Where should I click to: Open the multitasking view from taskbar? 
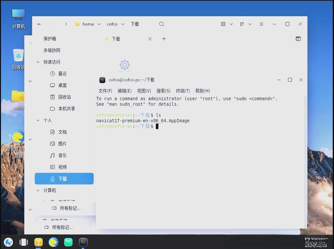[x=23, y=242]
